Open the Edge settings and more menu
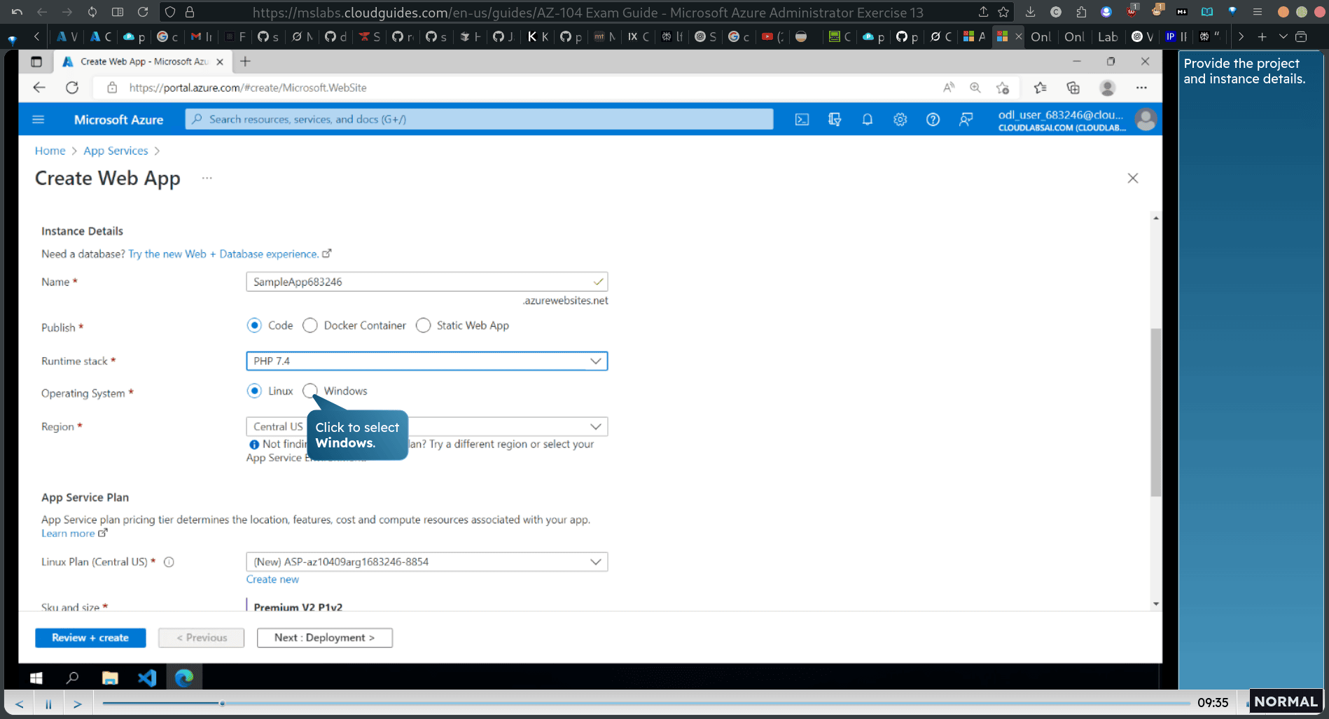Screen dimensions: 1329x719 1141,88
